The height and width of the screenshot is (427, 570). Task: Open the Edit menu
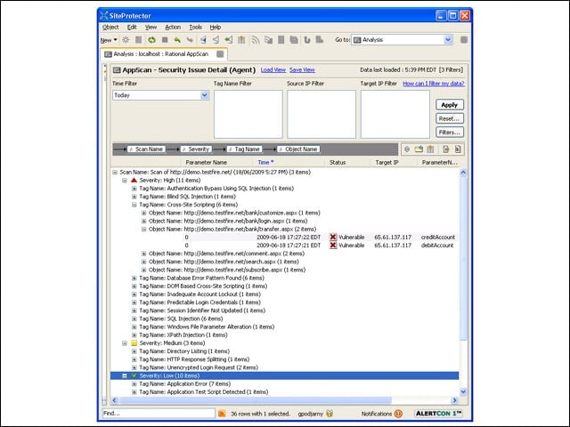pyautogui.click(x=132, y=28)
